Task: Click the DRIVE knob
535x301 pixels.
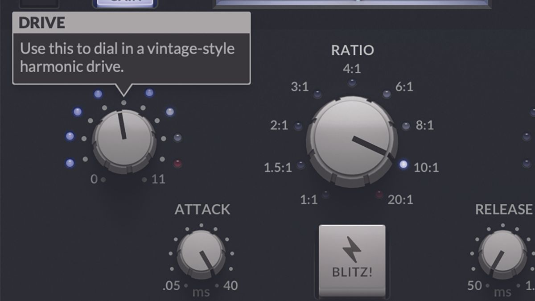Action: tap(123, 140)
